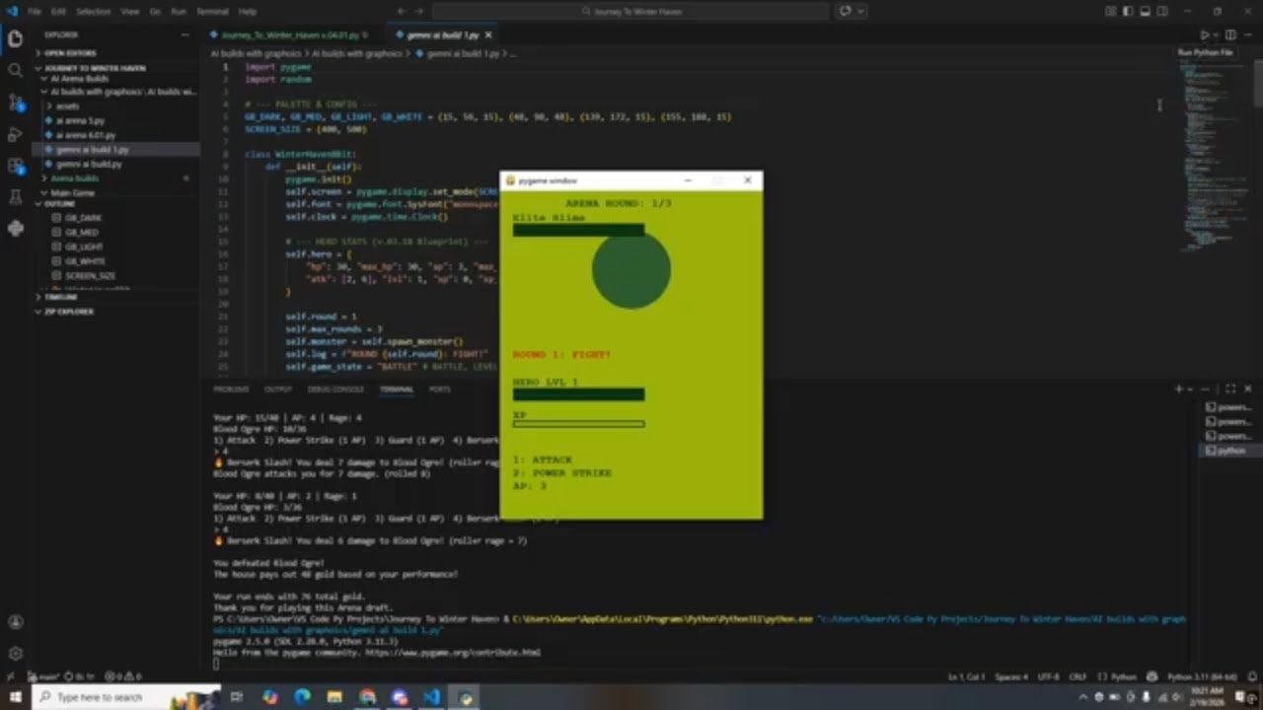This screenshot has width=1263, height=710.
Task: Click the remote window indicator in the status bar
Action: [x=10, y=676]
